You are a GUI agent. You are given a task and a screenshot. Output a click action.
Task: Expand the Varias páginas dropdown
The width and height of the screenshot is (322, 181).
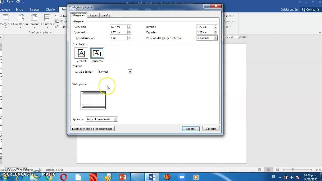coord(130,72)
